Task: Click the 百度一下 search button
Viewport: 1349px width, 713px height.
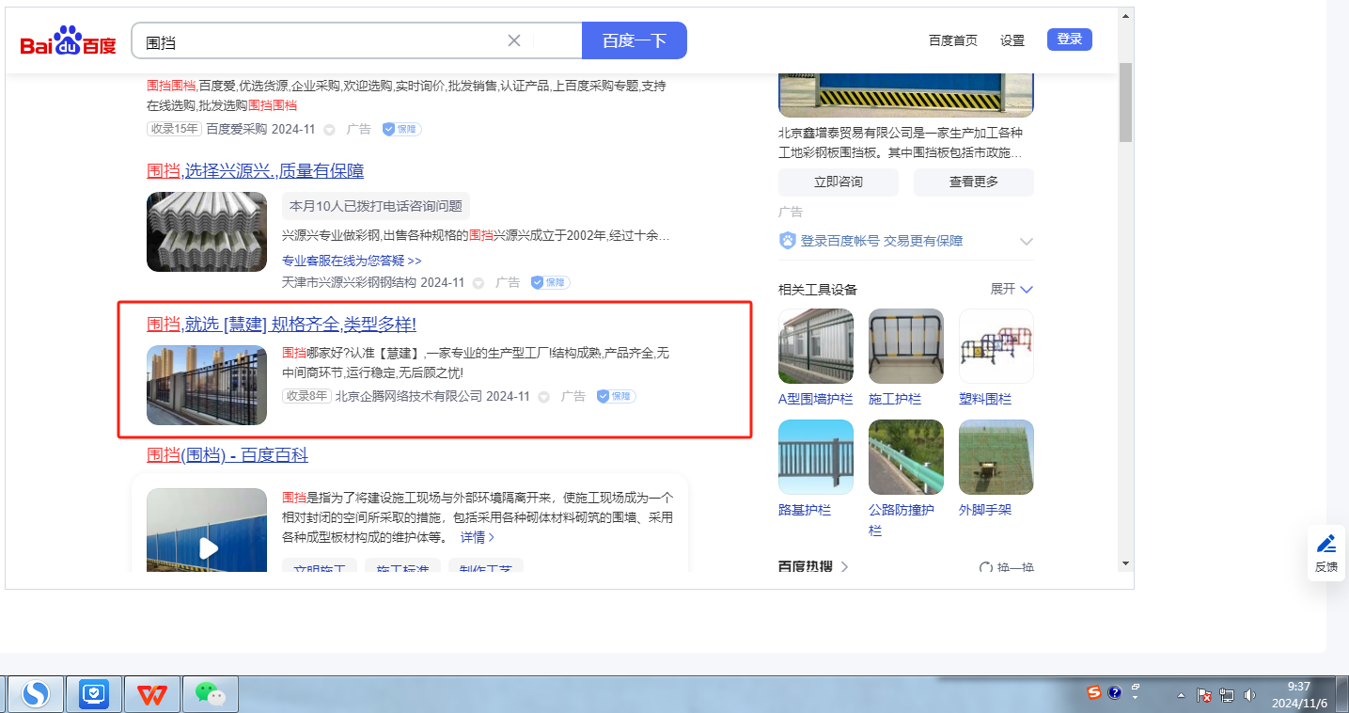Action: 635,40
